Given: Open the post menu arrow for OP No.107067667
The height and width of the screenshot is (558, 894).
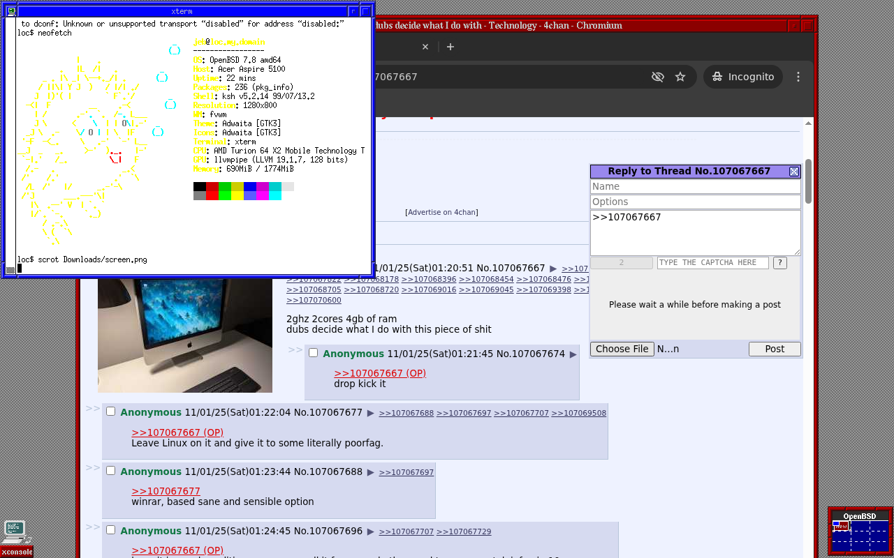Looking at the screenshot, I should pos(553,269).
